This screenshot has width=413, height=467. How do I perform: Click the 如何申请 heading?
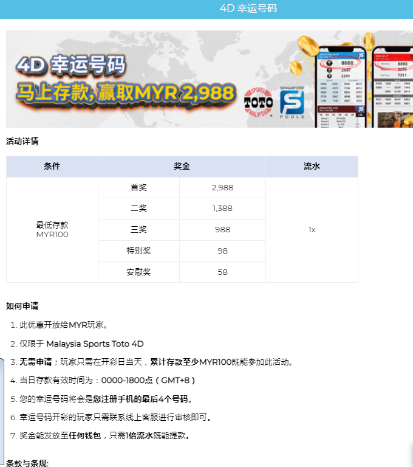click(22, 306)
